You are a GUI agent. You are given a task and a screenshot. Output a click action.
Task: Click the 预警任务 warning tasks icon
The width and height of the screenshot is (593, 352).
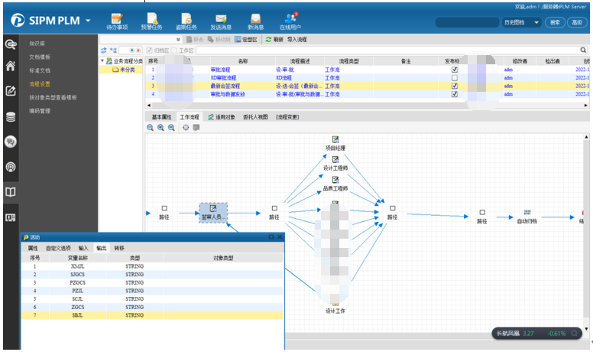coord(152,20)
